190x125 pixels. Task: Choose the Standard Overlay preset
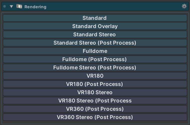[x=95, y=26]
